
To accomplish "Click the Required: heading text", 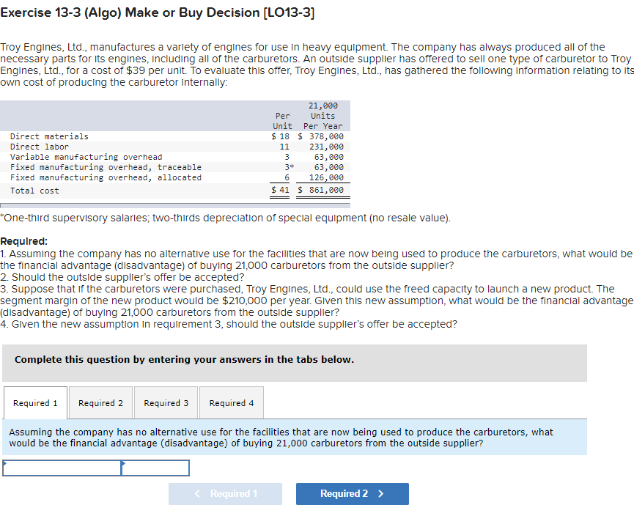I will click(x=24, y=241).
